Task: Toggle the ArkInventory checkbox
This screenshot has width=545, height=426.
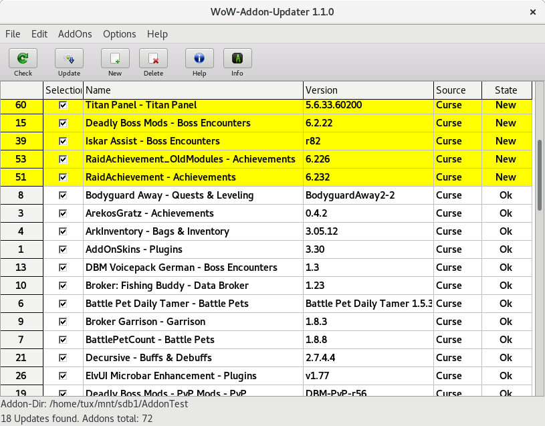Action: click(x=63, y=231)
